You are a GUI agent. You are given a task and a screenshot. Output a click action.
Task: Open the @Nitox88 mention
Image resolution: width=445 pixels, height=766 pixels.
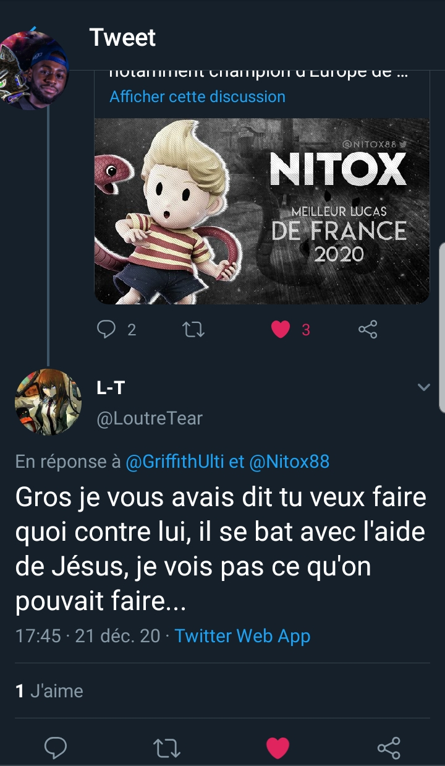[x=289, y=462]
